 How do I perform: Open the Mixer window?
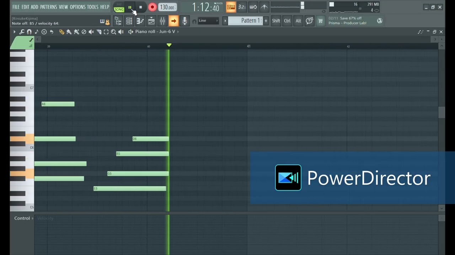[162, 21]
